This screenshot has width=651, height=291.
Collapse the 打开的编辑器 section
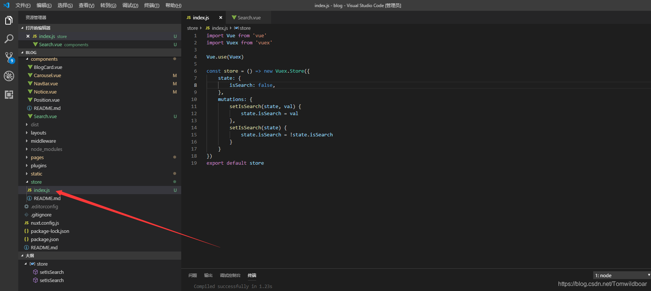(x=100, y=28)
